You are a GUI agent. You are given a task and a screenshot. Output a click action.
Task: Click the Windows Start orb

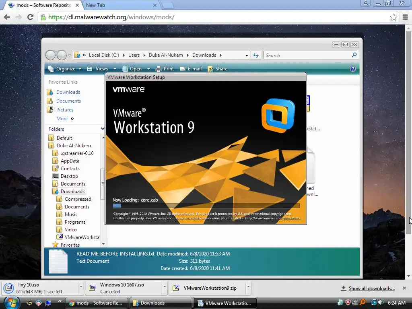click(12, 303)
